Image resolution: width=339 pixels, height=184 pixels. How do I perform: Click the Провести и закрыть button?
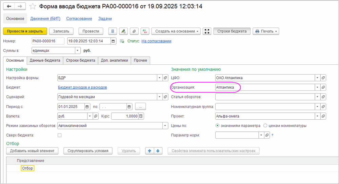click(x=25, y=31)
